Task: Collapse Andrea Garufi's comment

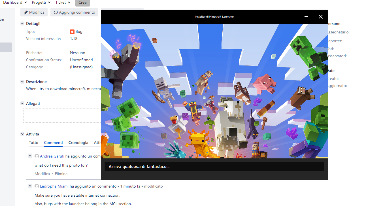Action: click(x=30, y=156)
